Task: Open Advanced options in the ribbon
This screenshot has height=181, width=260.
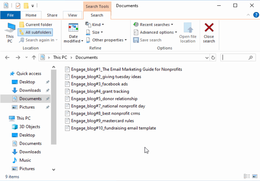Action: (x=154, y=32)
